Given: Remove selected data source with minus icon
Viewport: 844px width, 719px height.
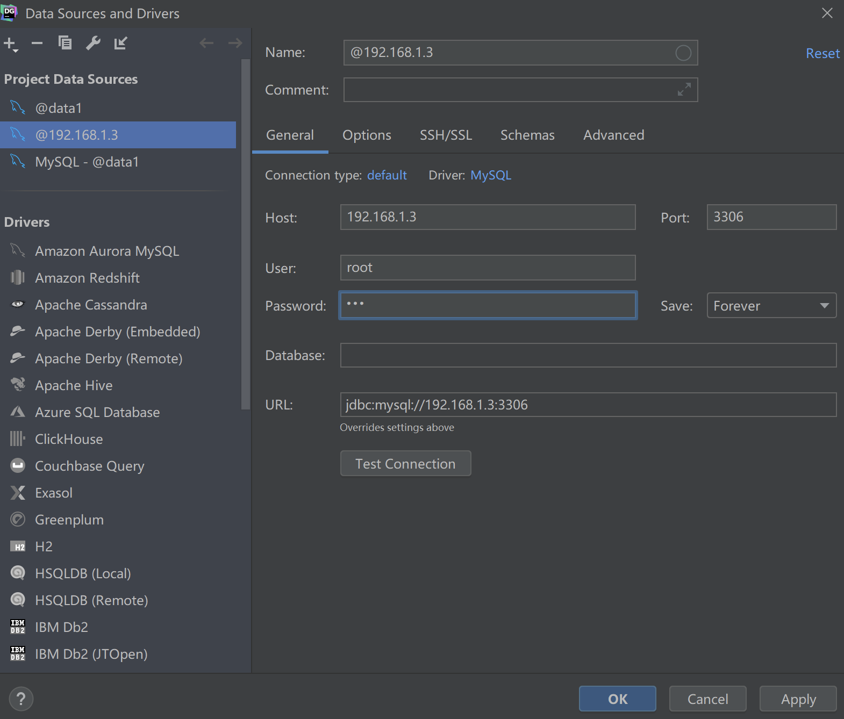Looking at the screenshot, I should coord(37,43).
